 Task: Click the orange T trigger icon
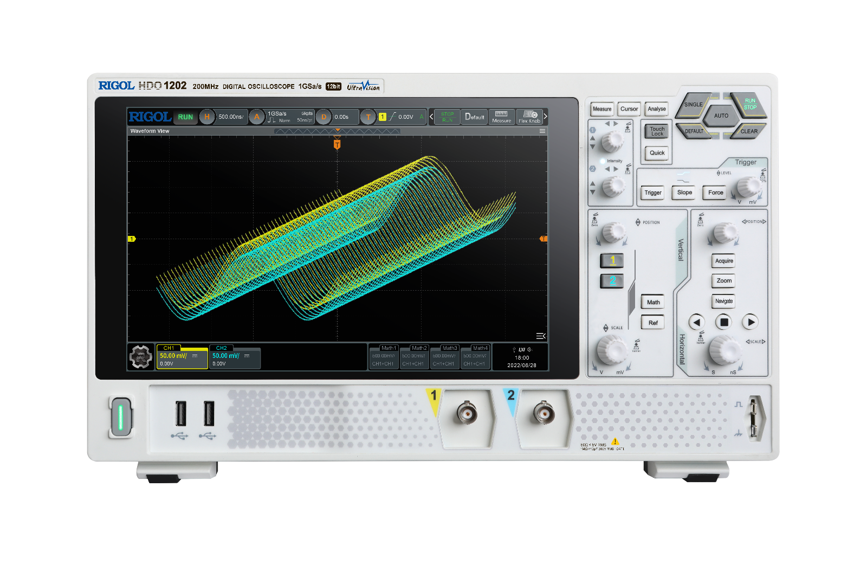(x=368, y=117)
